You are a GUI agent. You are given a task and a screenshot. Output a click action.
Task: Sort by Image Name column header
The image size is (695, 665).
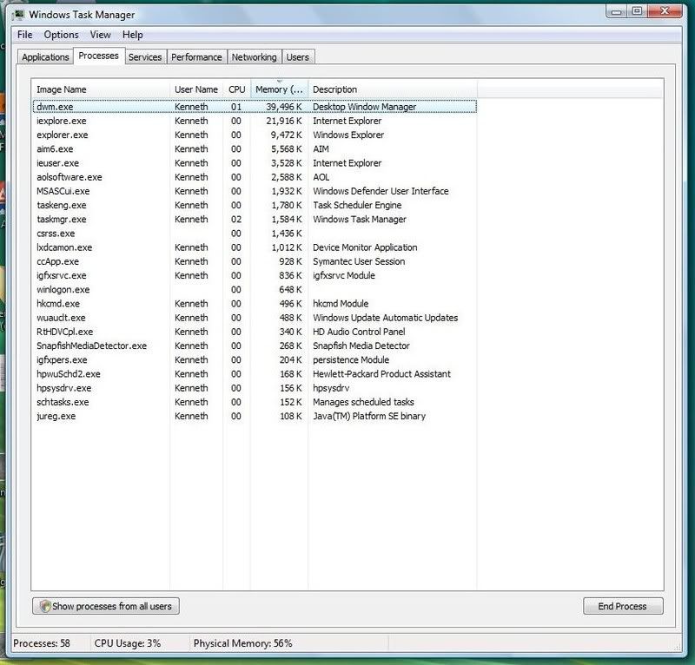coord(101,89)
